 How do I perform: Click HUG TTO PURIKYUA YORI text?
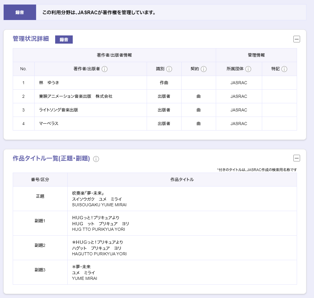(99, 229)
